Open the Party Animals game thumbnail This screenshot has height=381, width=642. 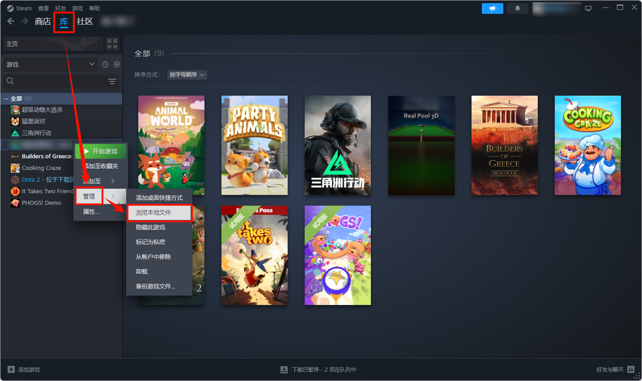pyautogui.click(x=254, y=145)
